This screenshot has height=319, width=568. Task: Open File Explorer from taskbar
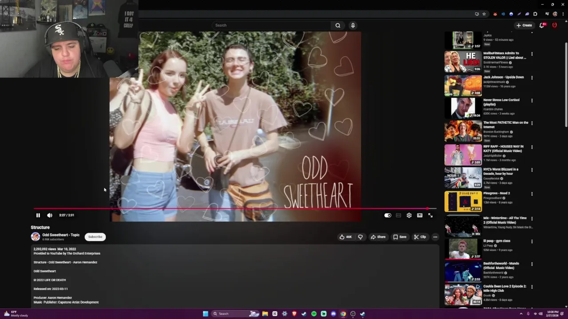click(x=265, y=314)
